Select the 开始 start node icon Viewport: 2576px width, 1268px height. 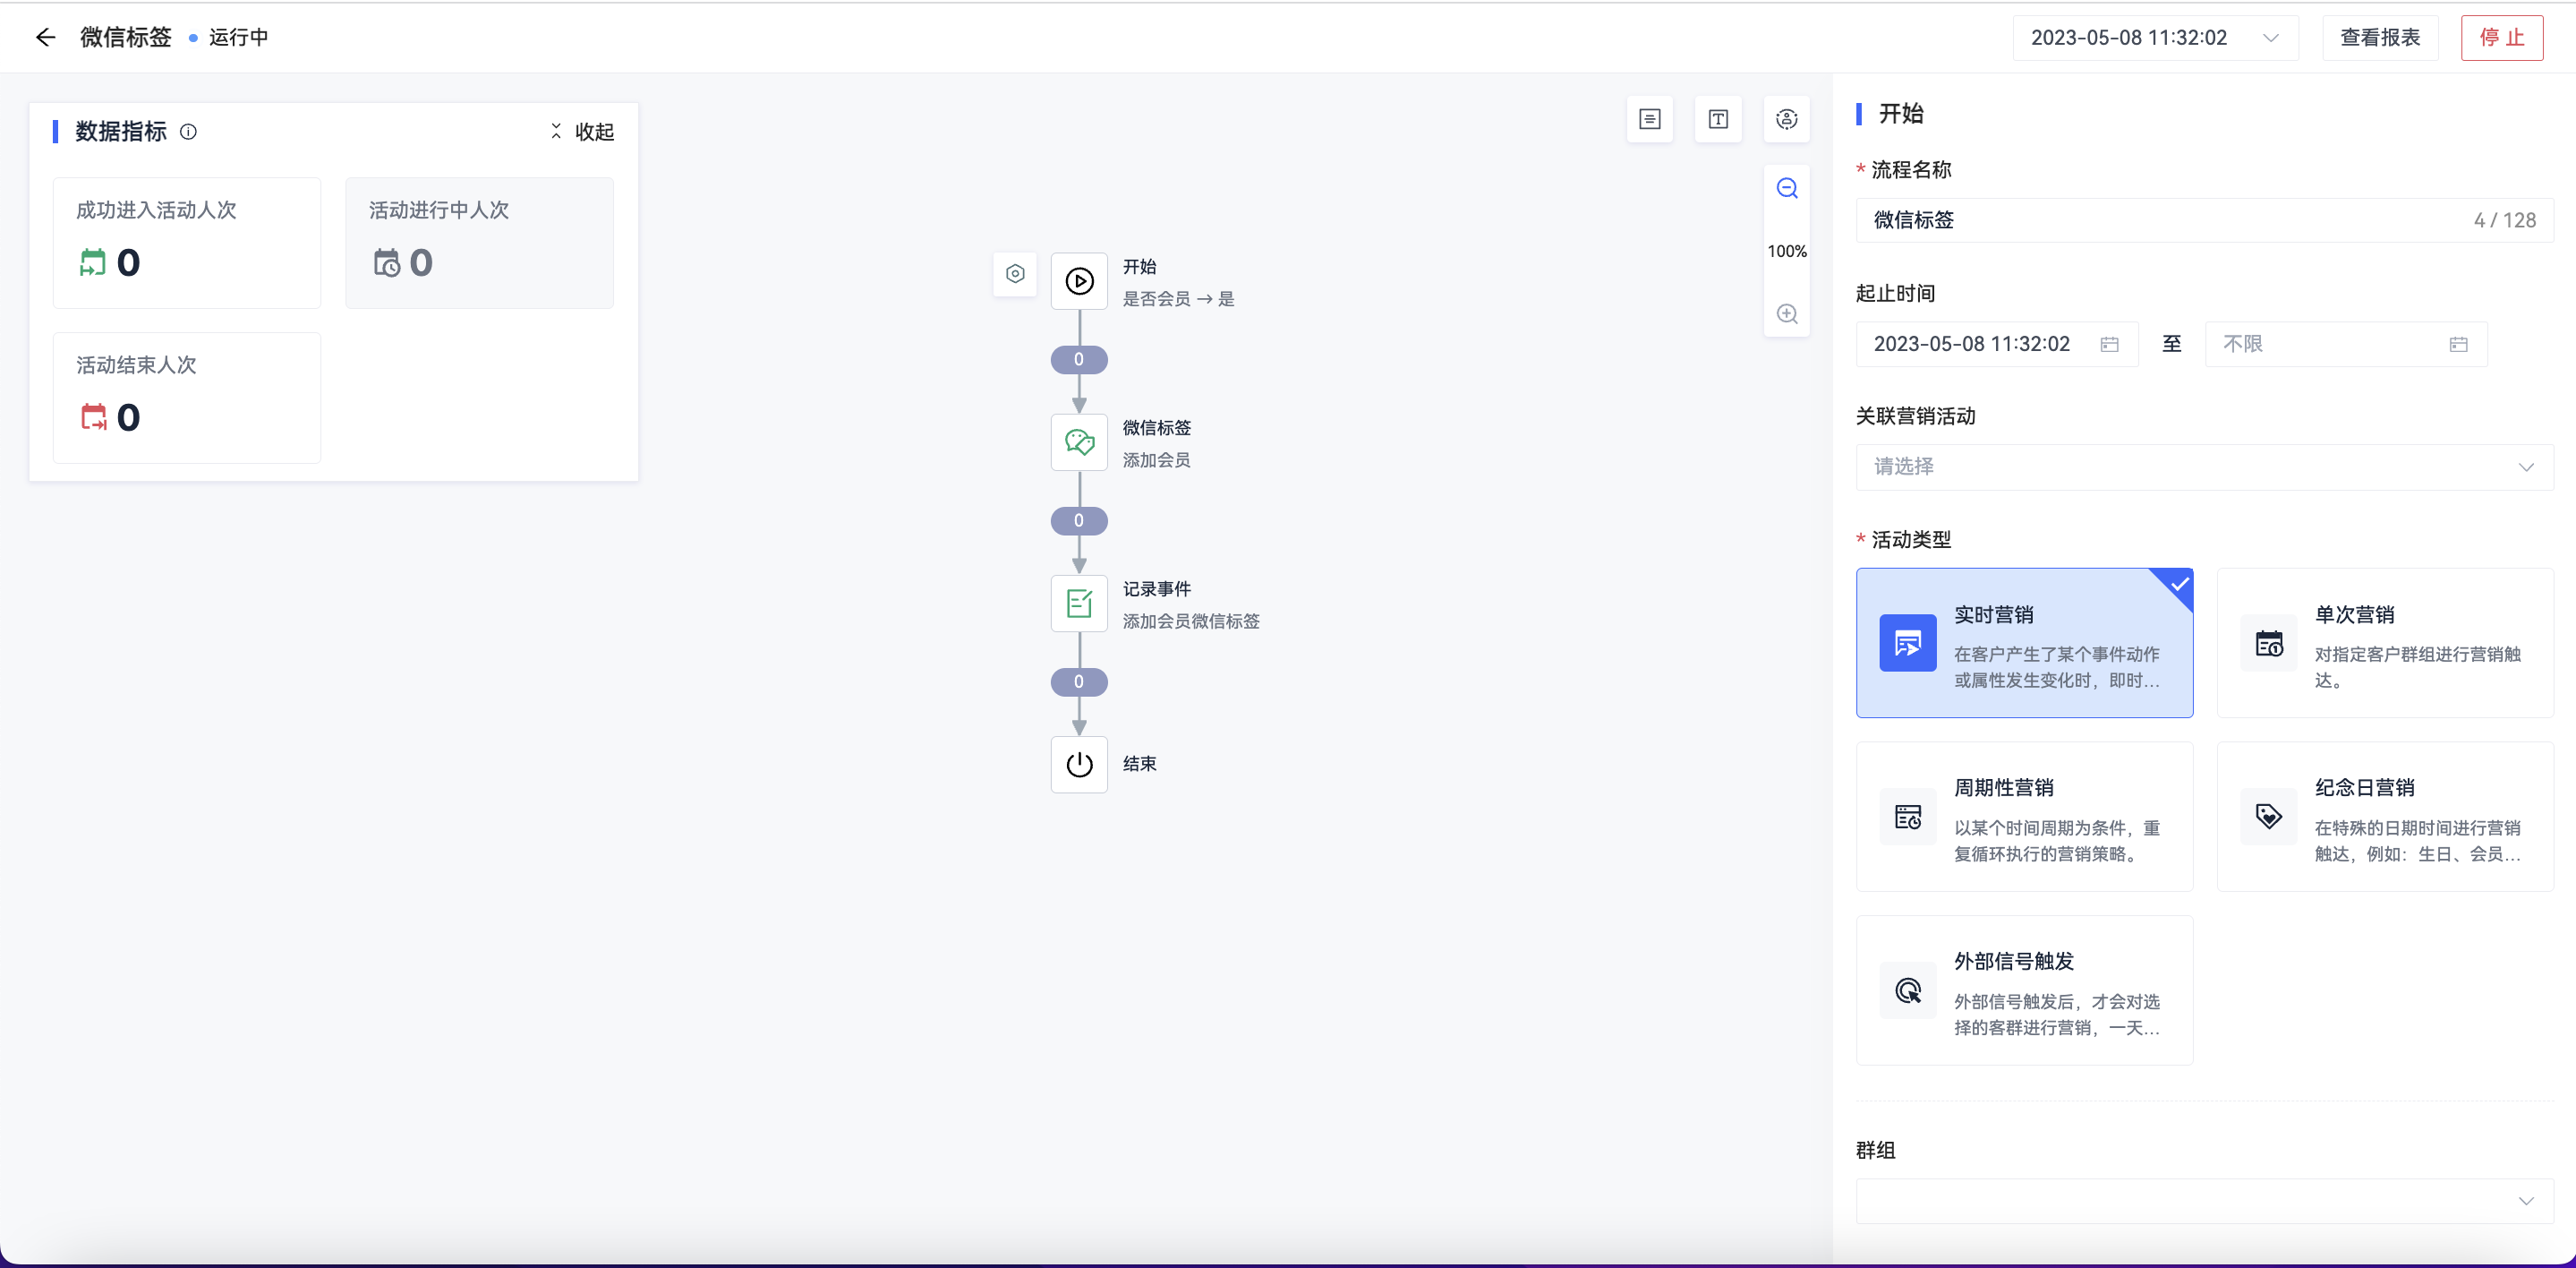click(x=1079, y=281)
